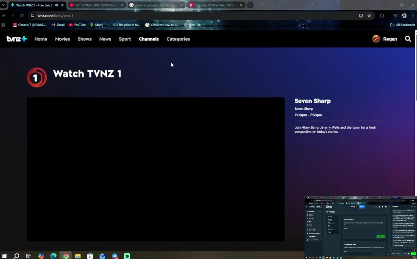Screen dimensions: 417x259
Task: Launch Copilot from taskbar
Action: coord(41,256)
